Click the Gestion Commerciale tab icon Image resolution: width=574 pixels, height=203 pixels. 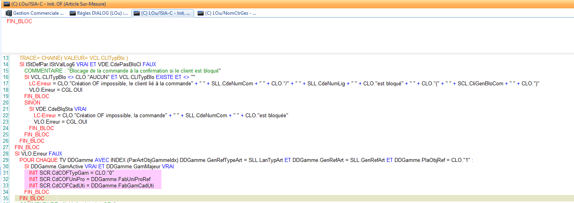pos(8,13)
